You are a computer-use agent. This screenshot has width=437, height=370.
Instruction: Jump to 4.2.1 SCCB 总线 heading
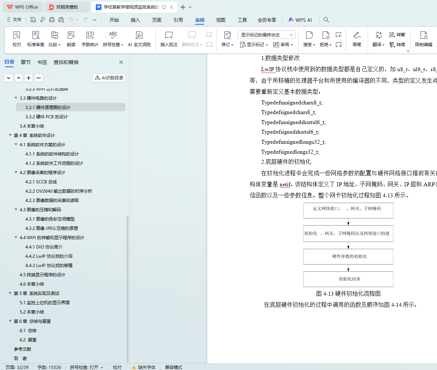41,182
